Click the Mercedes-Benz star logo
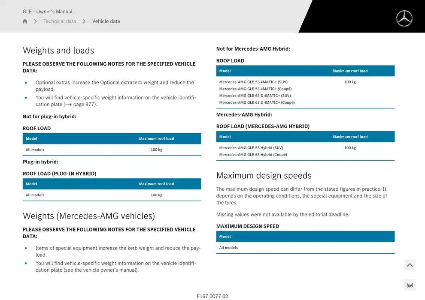This screenshot has width=425, height=300. click(x=404, y=19)
